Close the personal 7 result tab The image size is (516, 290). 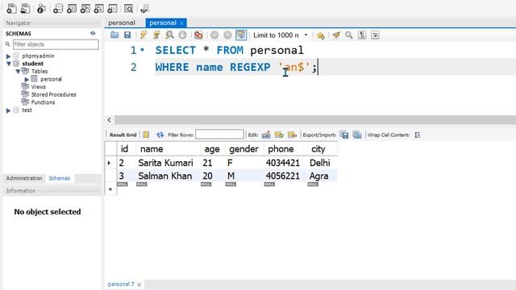[139, 284]
